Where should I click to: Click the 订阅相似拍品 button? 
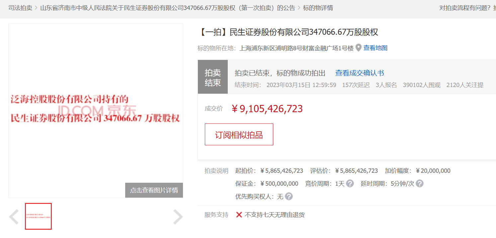[x=239, y=134]
